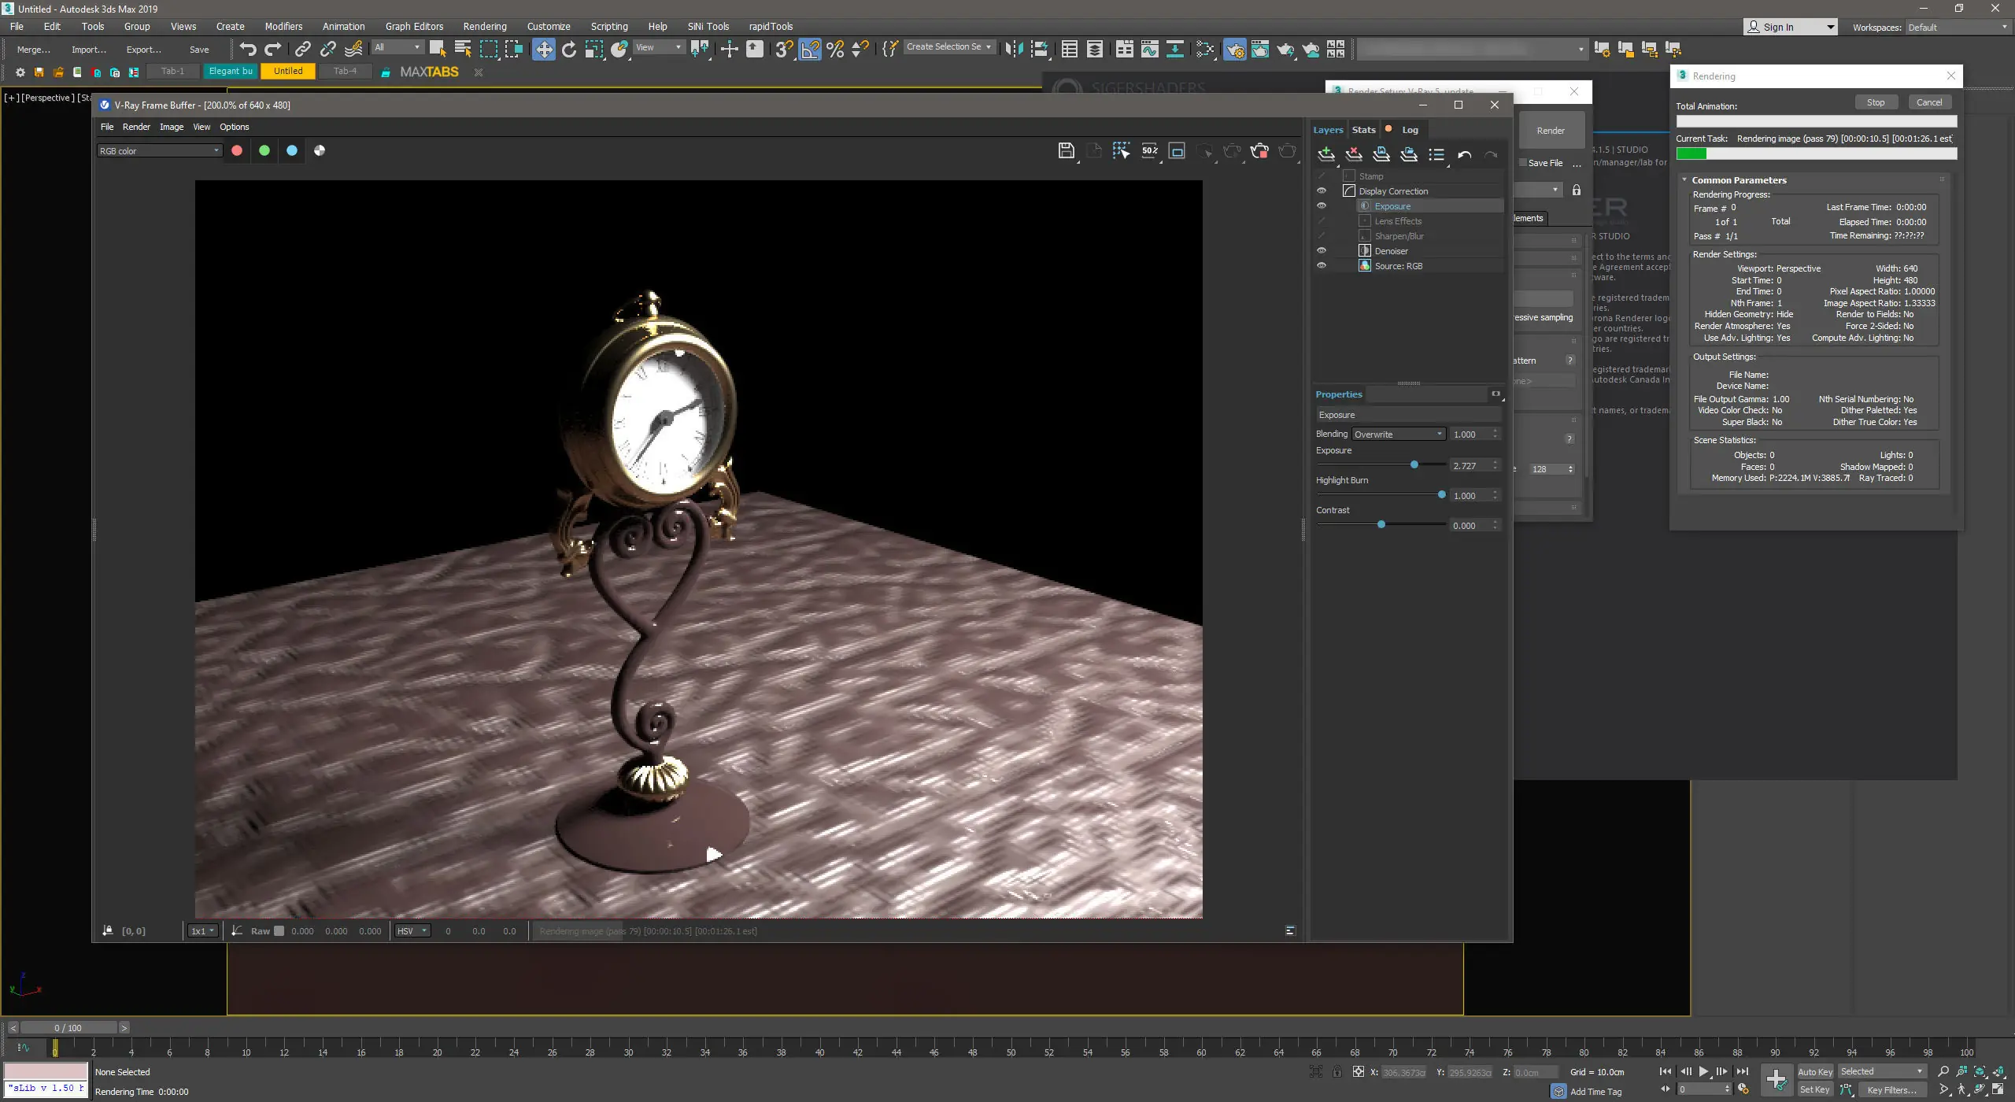
Task: Click the stop rendering teapot icon
Action: (x=1259, y=151)
